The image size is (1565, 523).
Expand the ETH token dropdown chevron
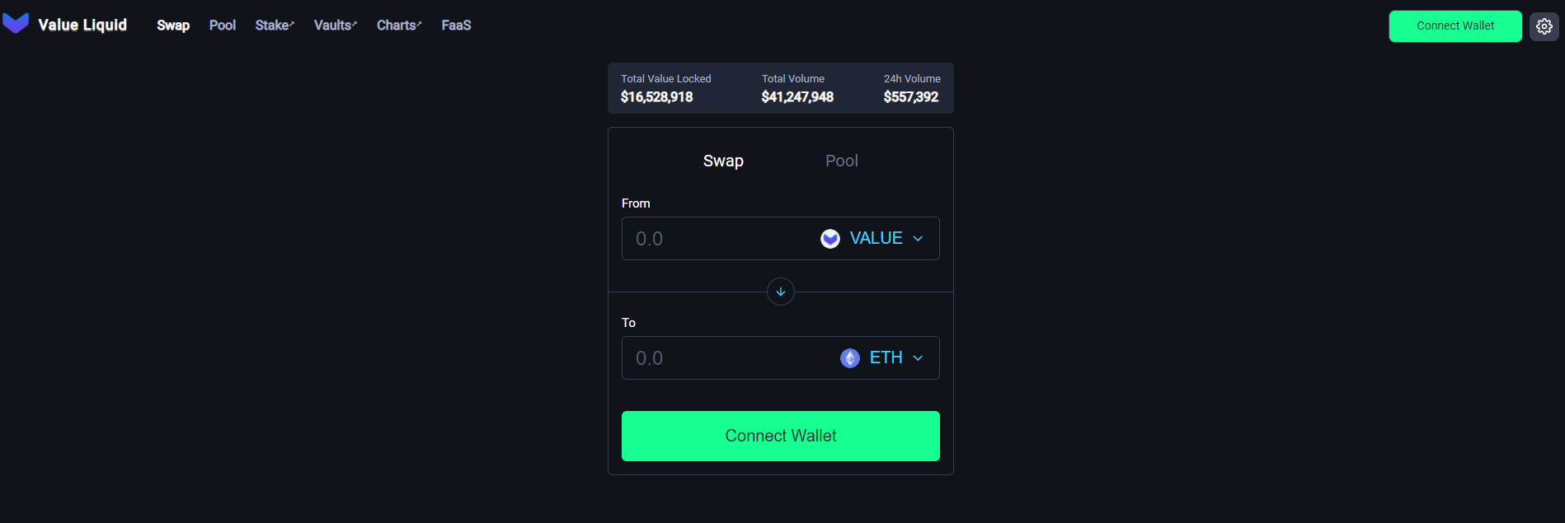pyautogui.click(x=918, y=358)
